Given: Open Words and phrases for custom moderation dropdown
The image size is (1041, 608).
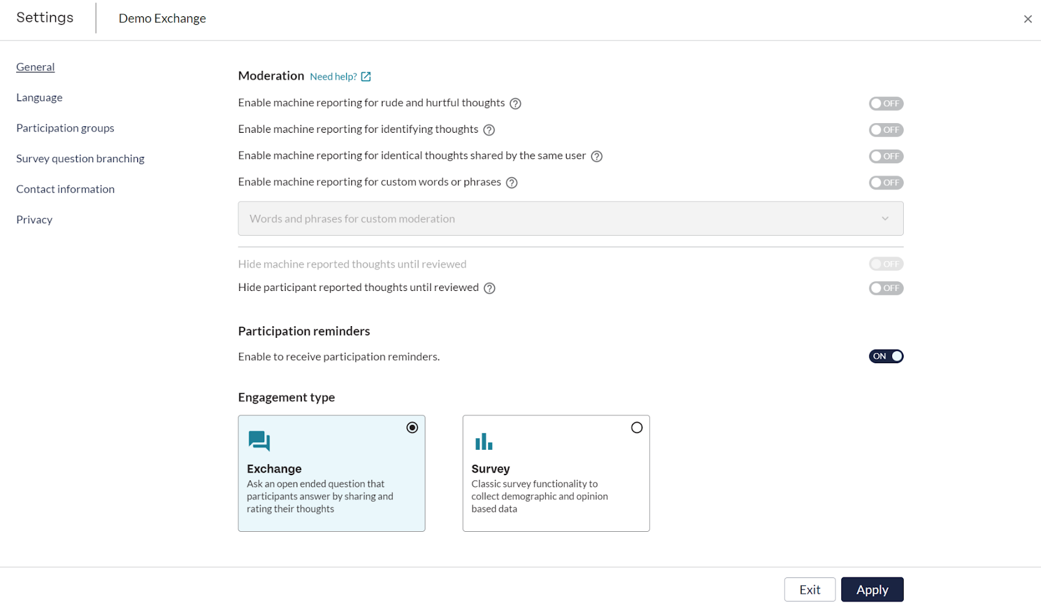Looking at the screenshot, I should [x=571, y=219].
